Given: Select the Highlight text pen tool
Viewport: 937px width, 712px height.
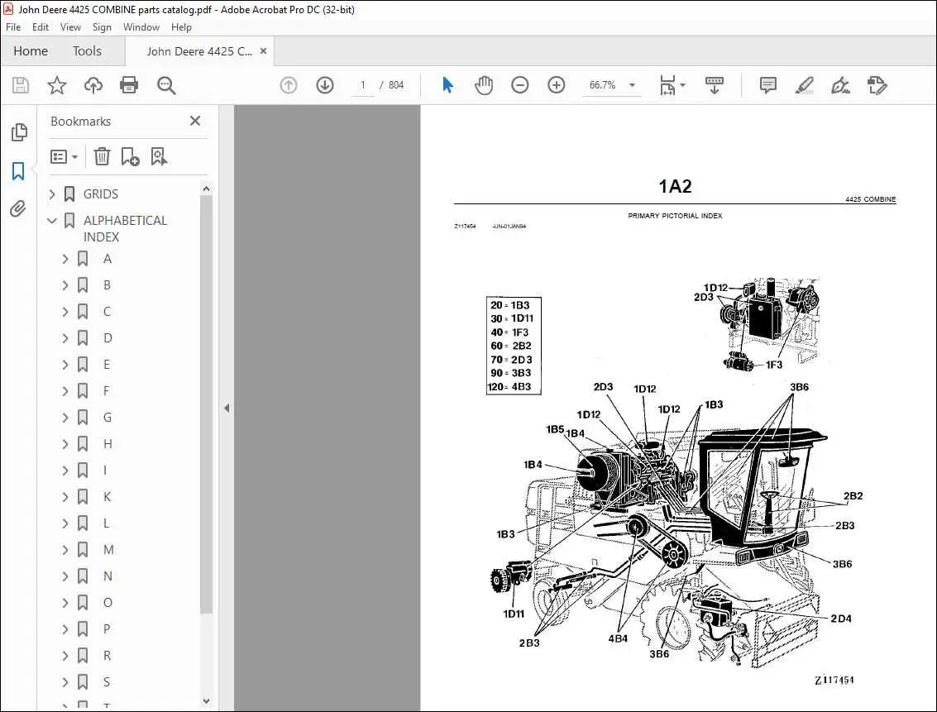Looking at the screenshot, I should [805, 85].
